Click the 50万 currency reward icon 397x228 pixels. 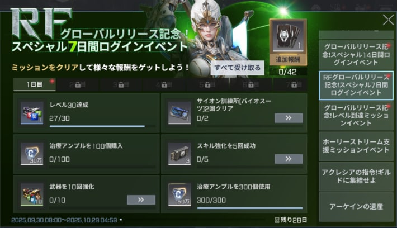point(179,194)
